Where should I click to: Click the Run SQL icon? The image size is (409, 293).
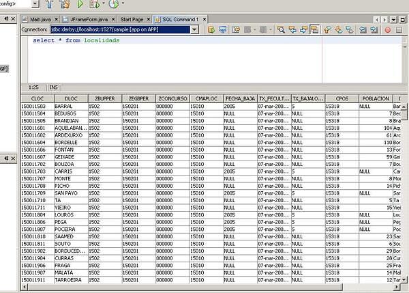coord(212,30)
